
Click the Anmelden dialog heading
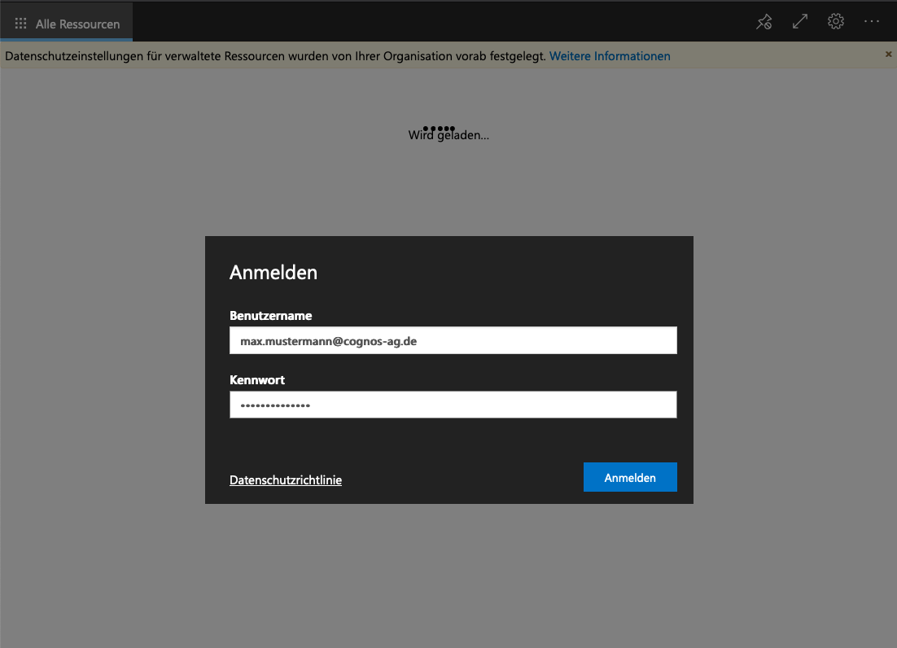click(x=273, y=273)
